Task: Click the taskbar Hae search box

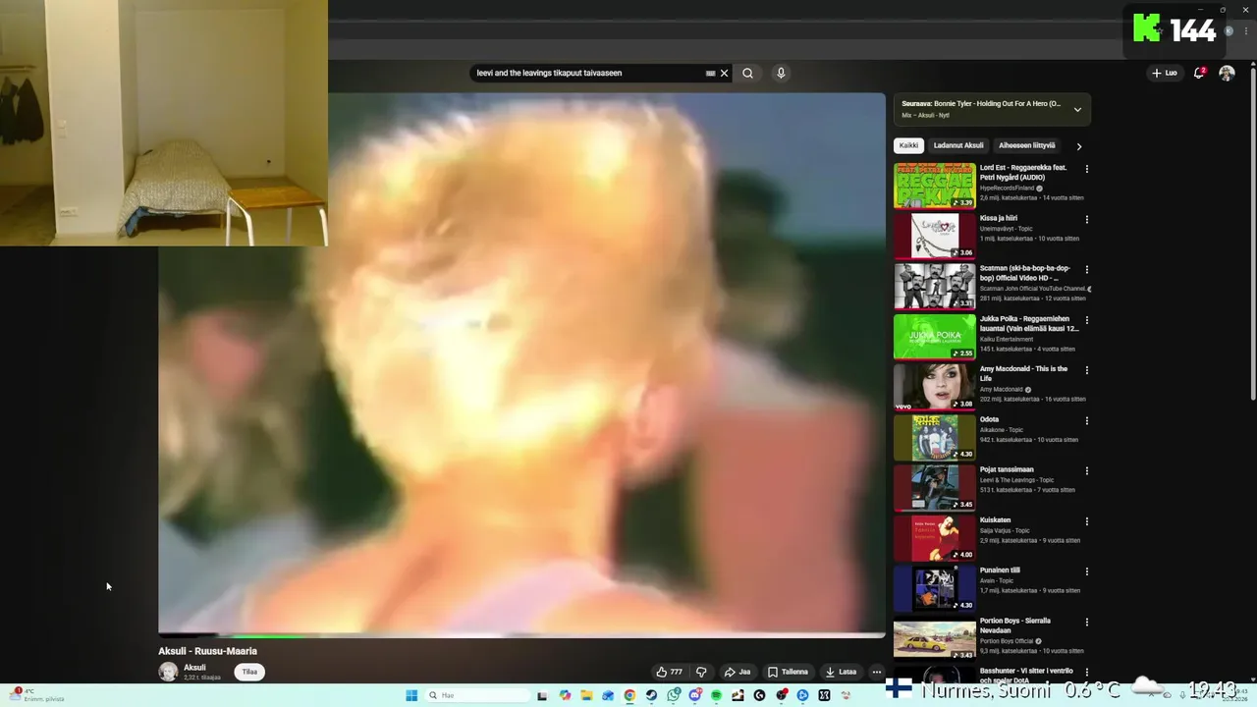Action: [477, 695]
